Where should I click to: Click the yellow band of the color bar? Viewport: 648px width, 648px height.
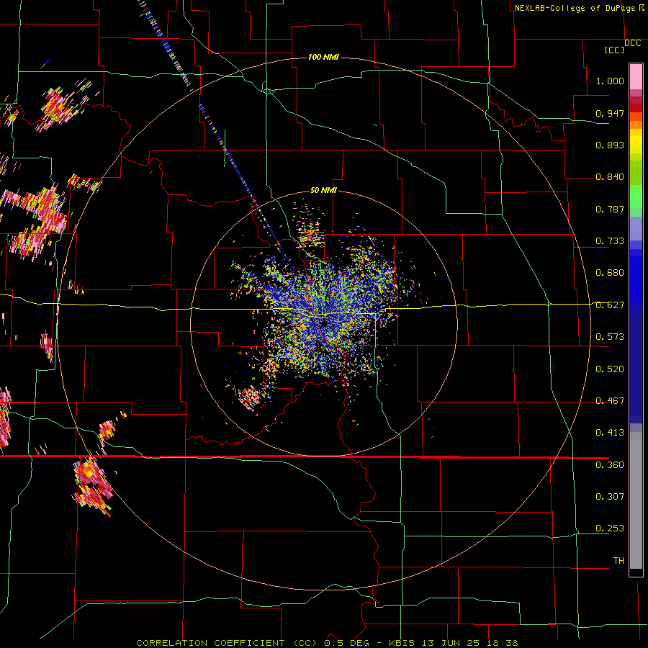click(636, 141)
